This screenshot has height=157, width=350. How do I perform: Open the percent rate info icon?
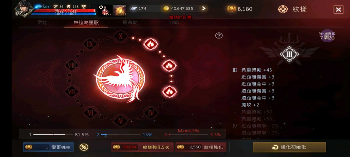[x=84, y=147]
